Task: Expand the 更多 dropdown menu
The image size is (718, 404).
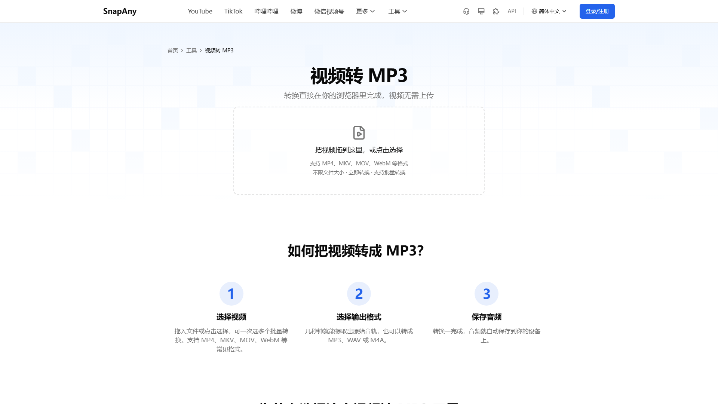Action: [365, 11]
